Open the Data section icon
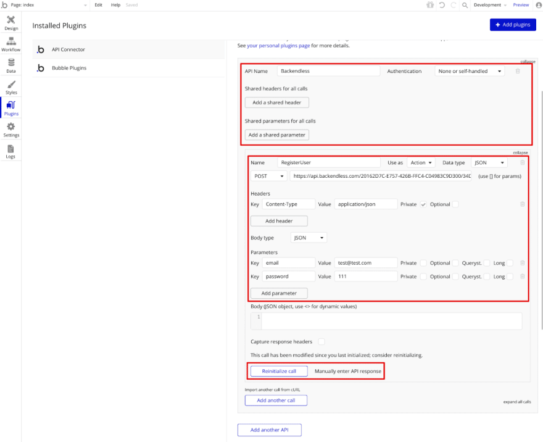 click(11, 62)
